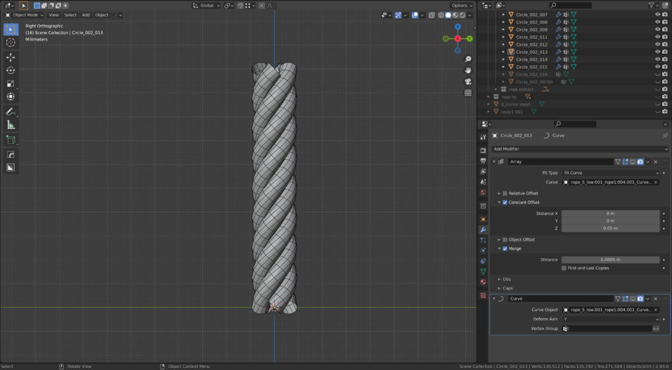This screenshot has width=672, height=370.
Task: Hide Circle_002_009 with its eye icon
Action: 658,29
